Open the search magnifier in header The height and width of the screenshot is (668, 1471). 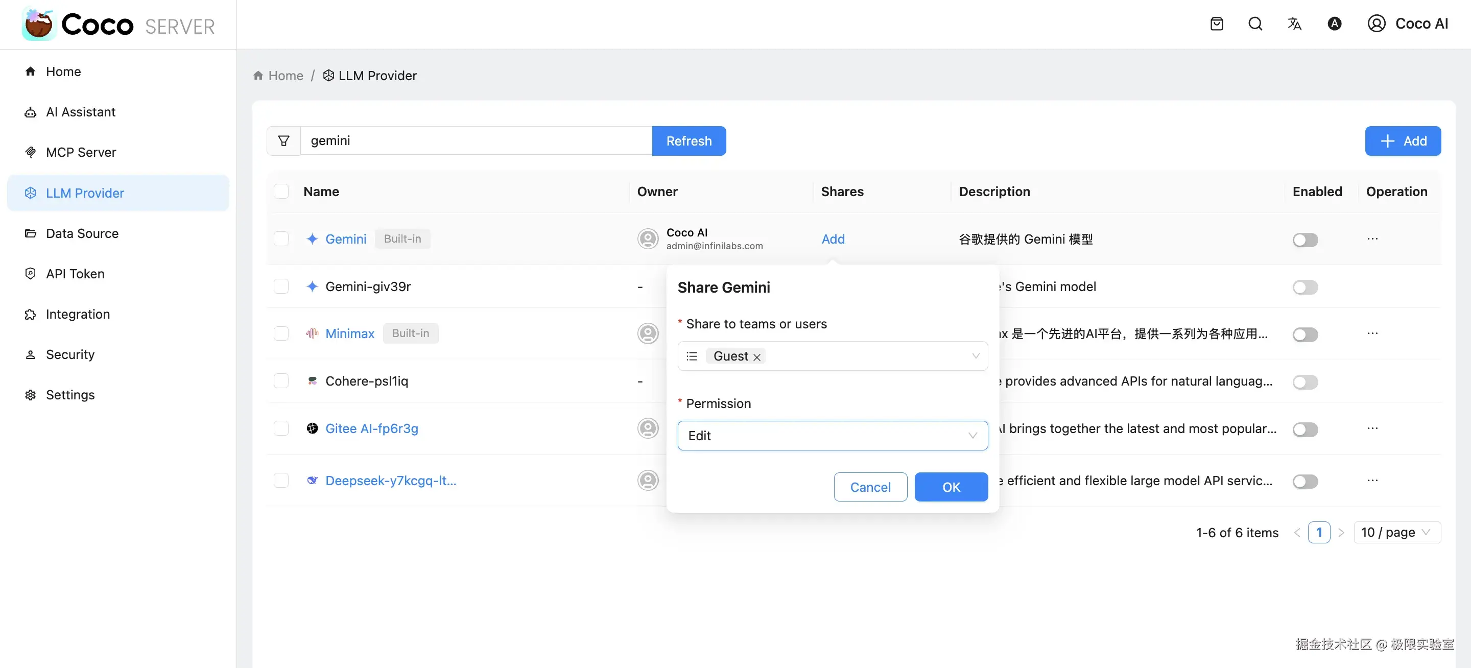point(1255,24)
